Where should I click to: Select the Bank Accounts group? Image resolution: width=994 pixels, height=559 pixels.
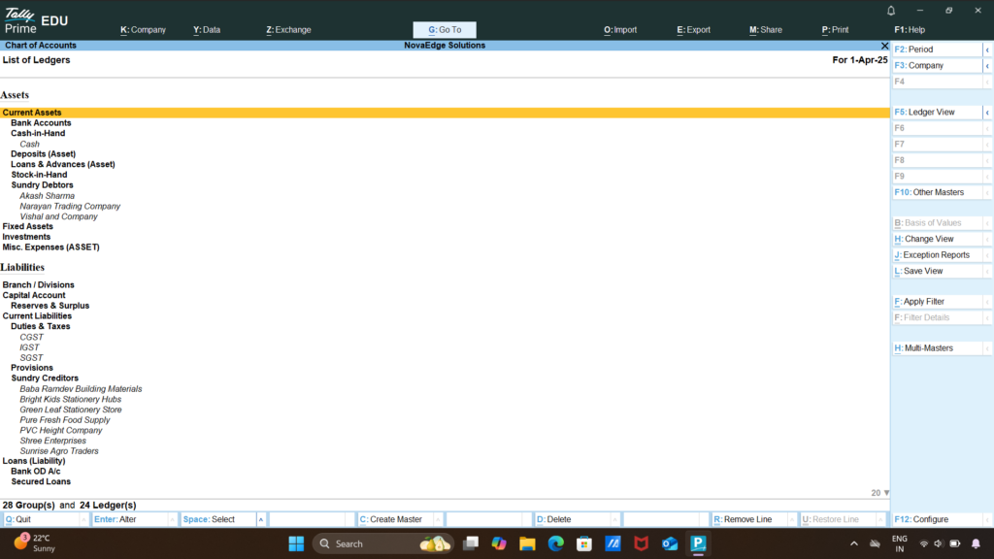point(41,123)
